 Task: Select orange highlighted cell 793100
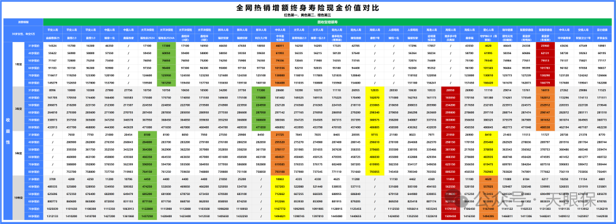(280, 171)
